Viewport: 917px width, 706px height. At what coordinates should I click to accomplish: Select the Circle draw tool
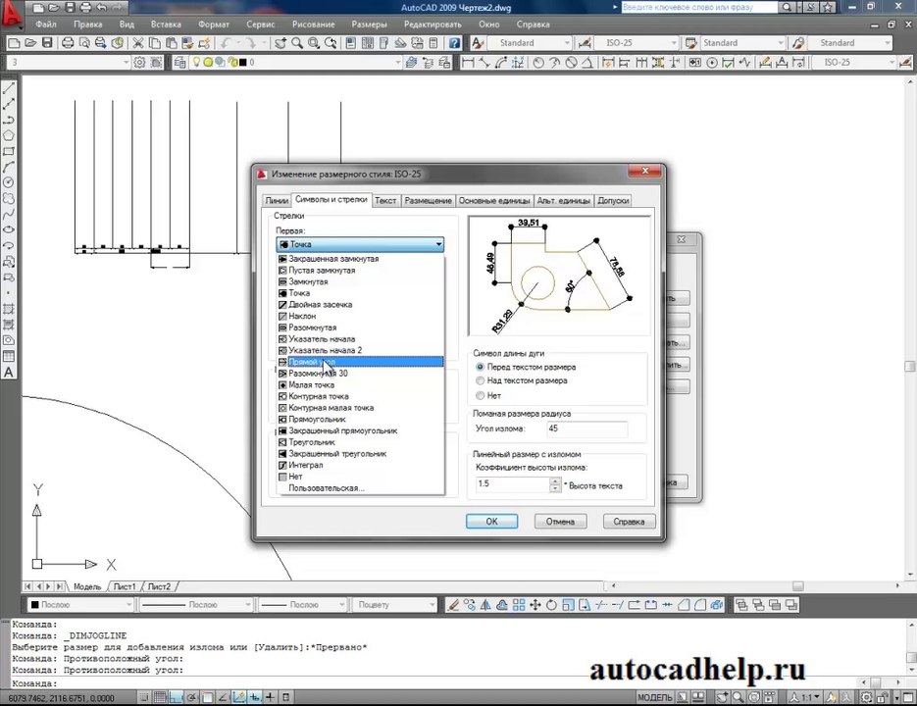click(x=9, y=183)
